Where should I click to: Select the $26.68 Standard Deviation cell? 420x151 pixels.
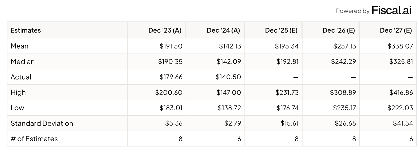(345, 123)
